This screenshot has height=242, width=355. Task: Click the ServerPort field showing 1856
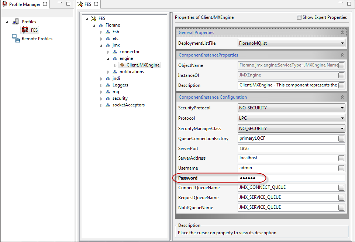coord(292,148)
